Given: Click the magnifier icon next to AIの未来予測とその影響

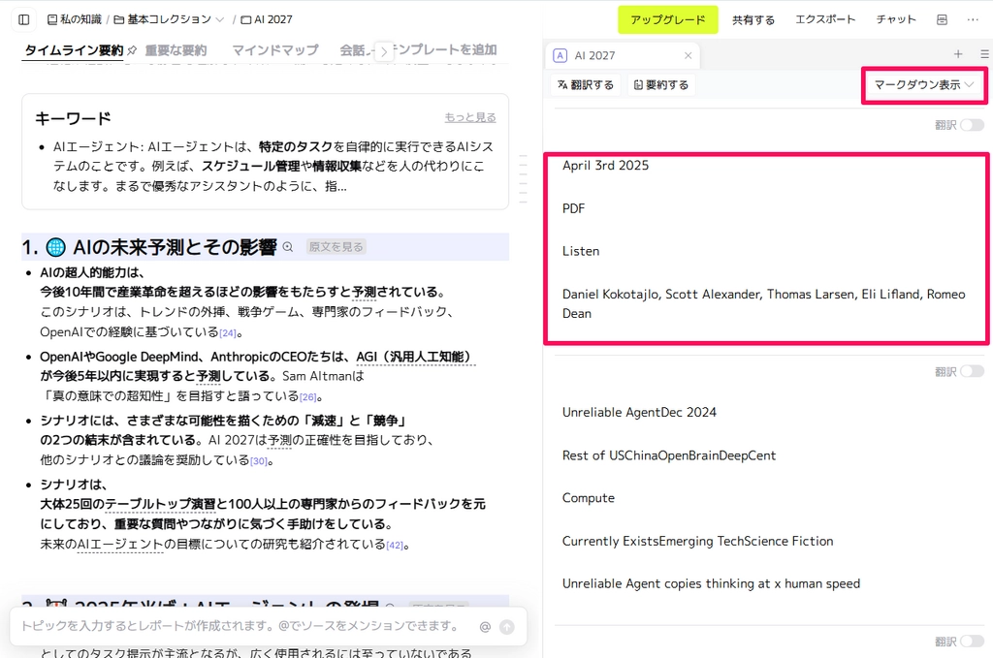Looking at the screenshot, I should [287, 247].
